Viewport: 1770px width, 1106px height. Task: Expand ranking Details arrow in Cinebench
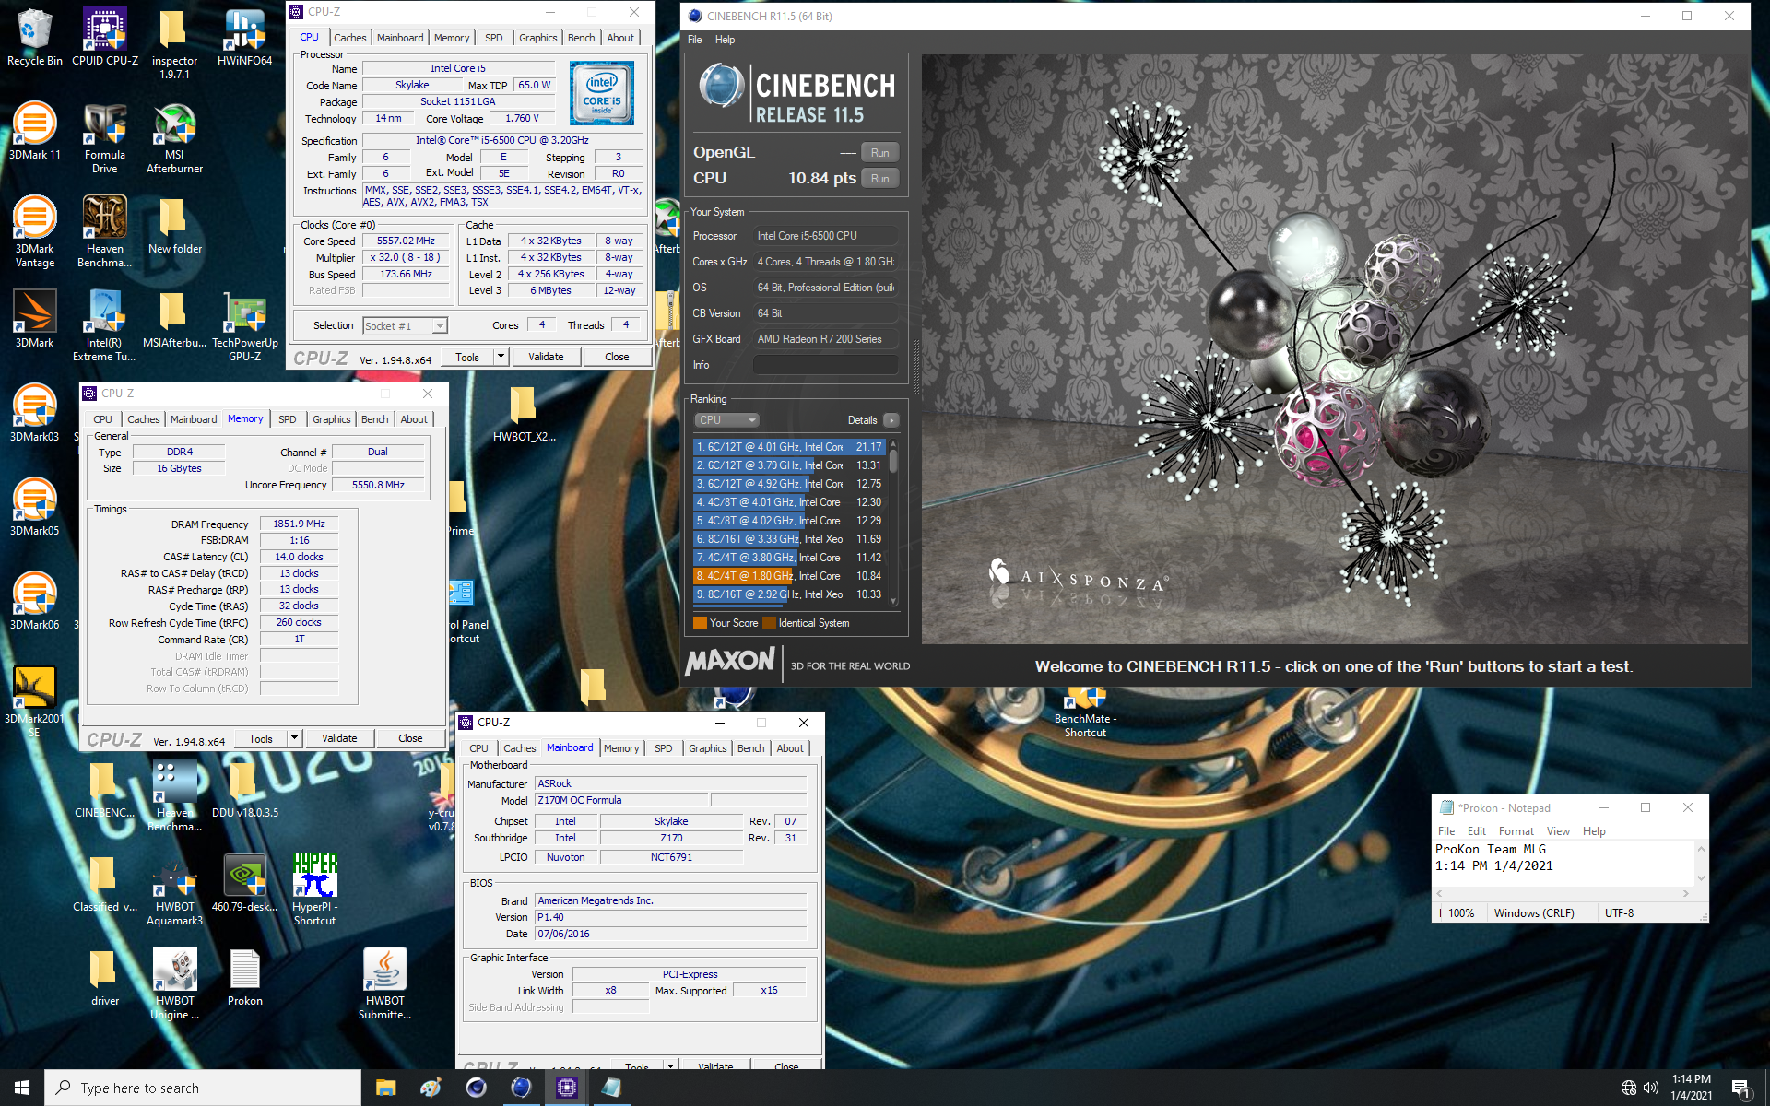pos(891,420)
